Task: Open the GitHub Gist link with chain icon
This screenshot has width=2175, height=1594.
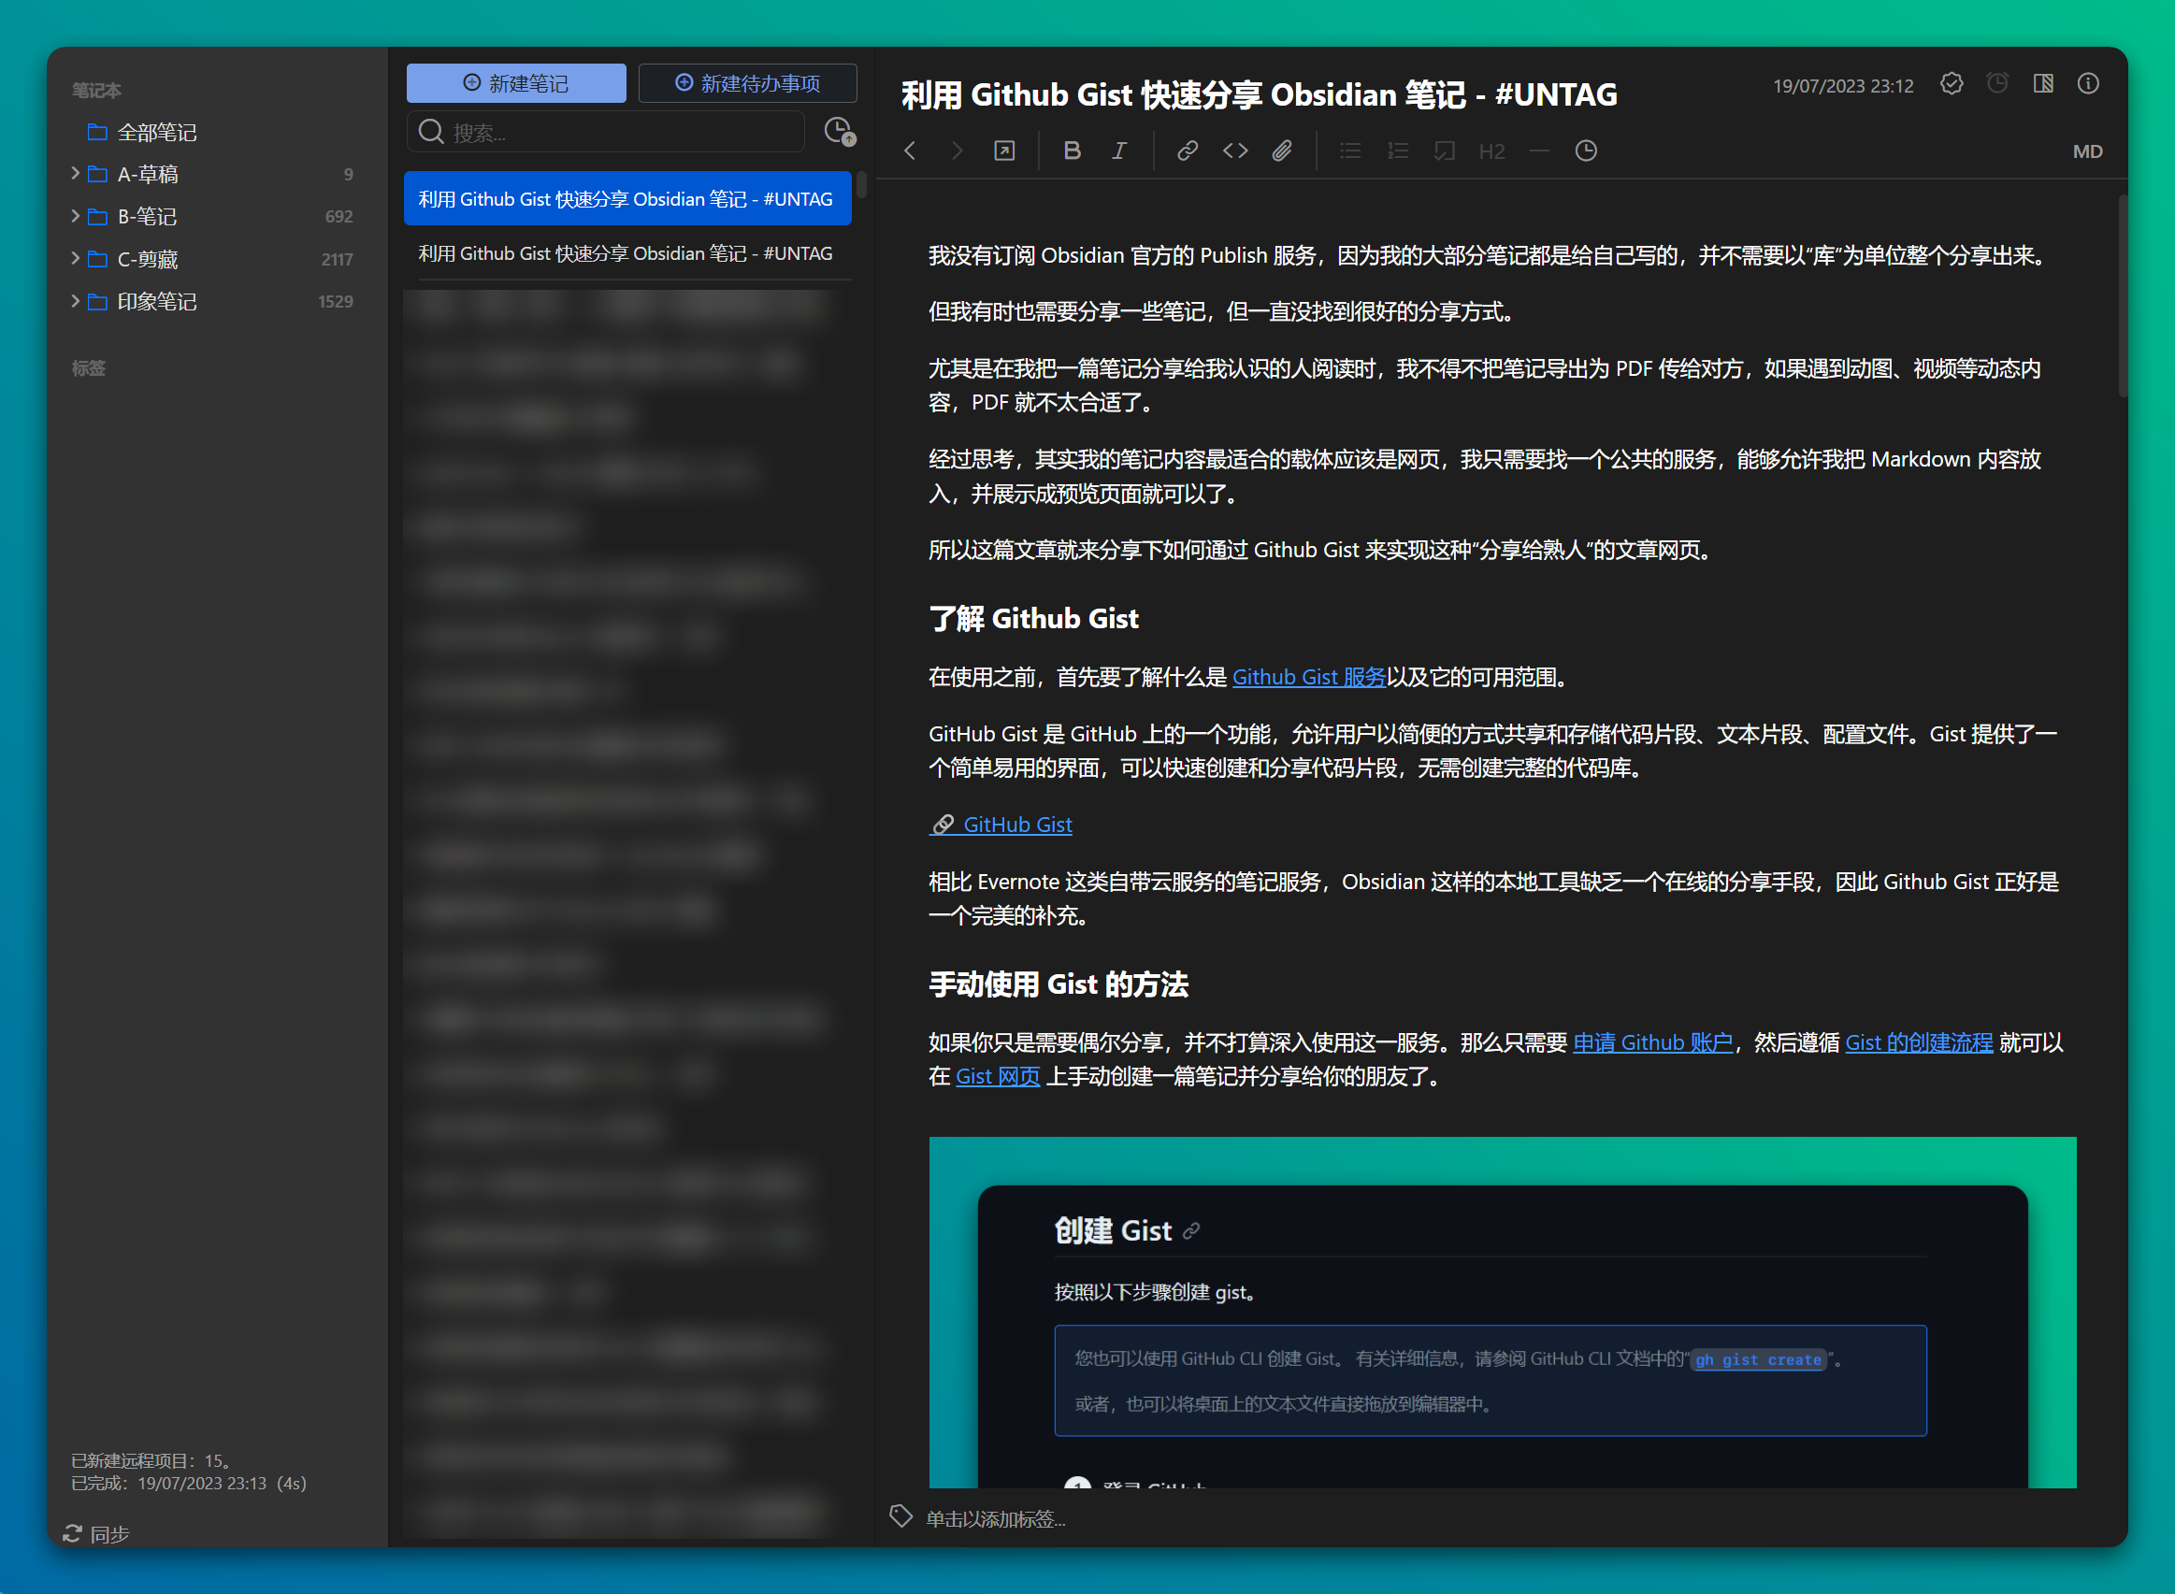Action: tap(1001, 825)
